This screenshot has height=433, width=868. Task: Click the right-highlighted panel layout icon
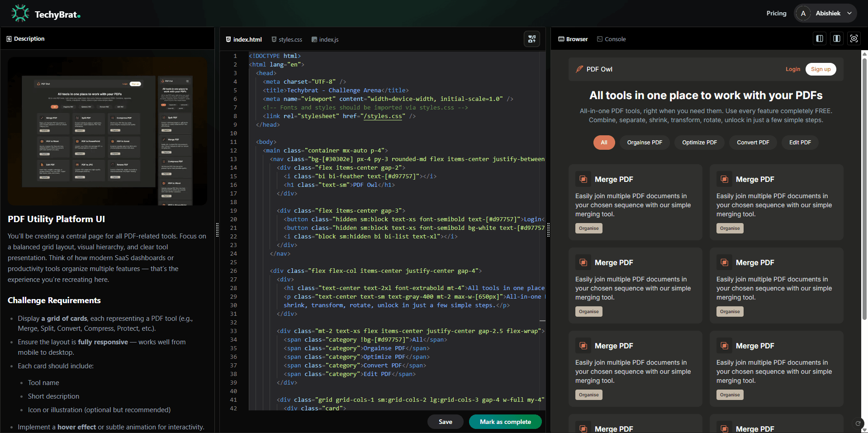[836, 39]
